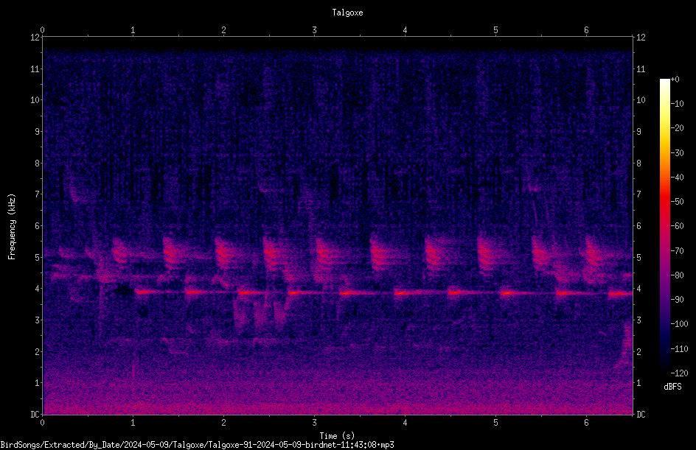Click the 8 kHz label on the left axis
This screenshot has height=450, width=696.
(35, 163)
